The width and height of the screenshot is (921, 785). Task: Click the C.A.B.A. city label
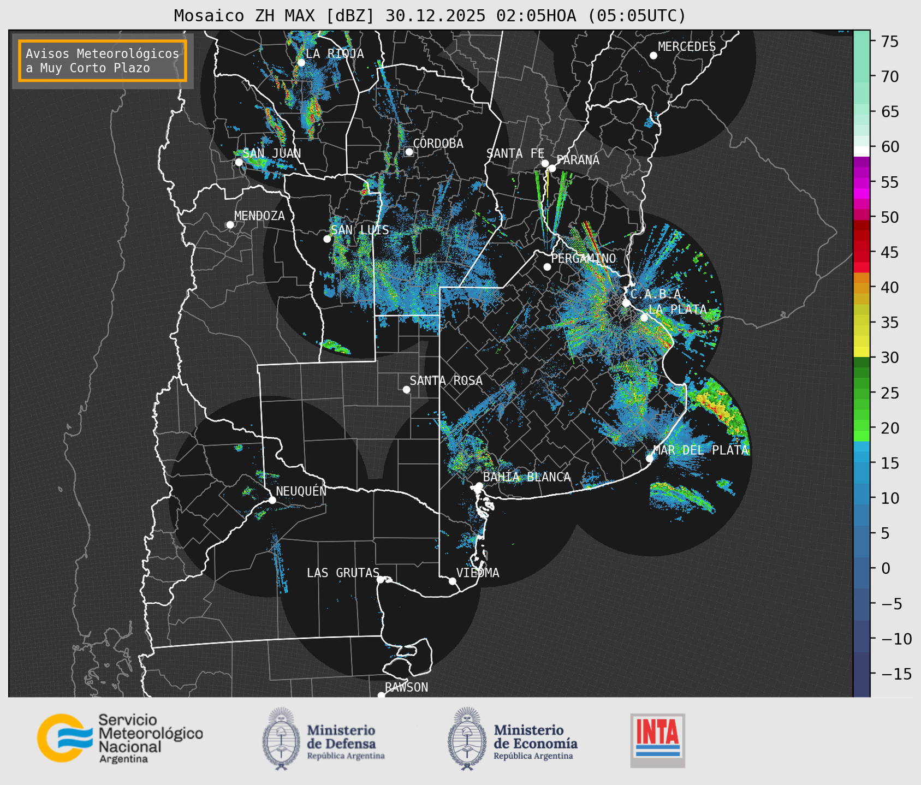click(658, 294)
